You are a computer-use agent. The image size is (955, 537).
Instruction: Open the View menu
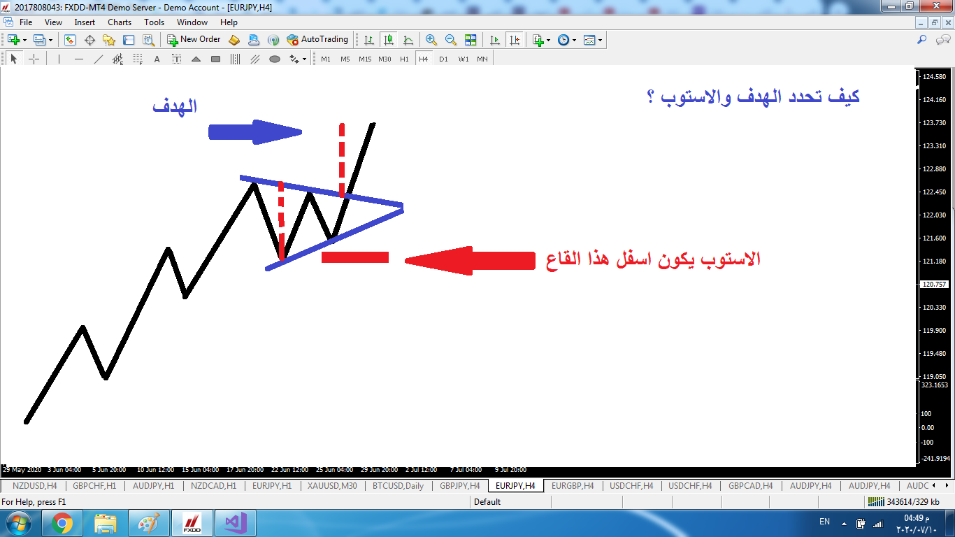pos(53,22)
